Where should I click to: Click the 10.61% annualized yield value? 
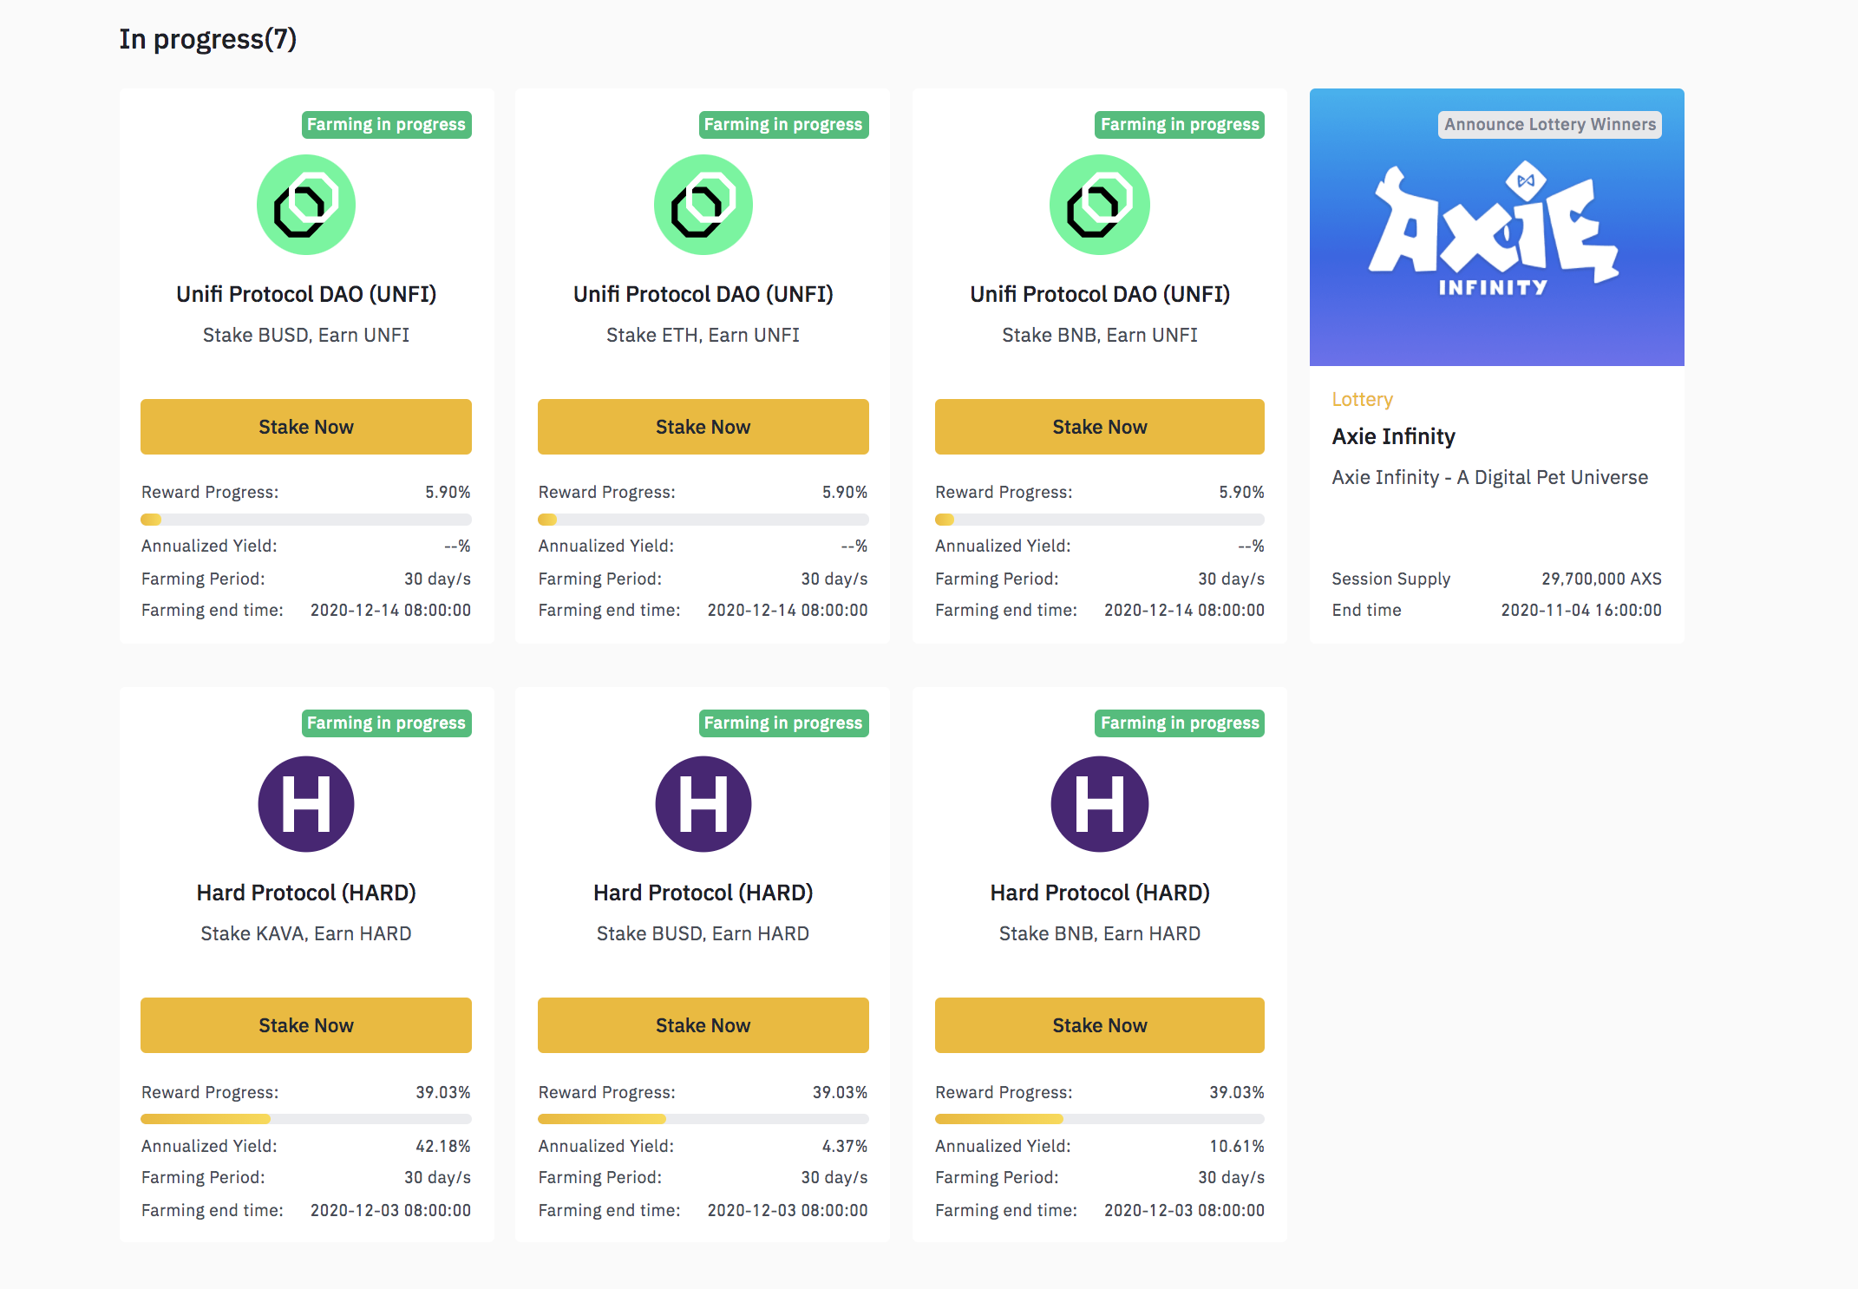tap(1237, 1146)
